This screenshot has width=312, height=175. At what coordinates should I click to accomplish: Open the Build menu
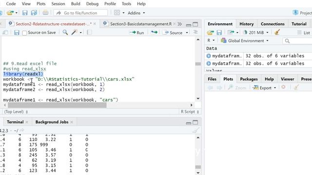point(76,4)
